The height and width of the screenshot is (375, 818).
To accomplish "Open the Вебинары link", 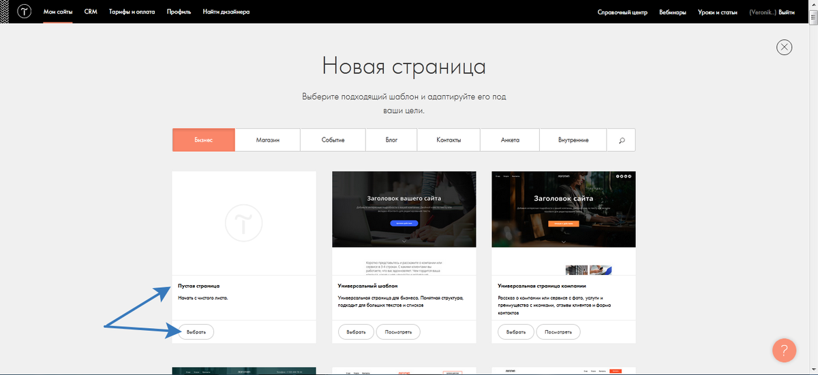I will tap(673, 12).
